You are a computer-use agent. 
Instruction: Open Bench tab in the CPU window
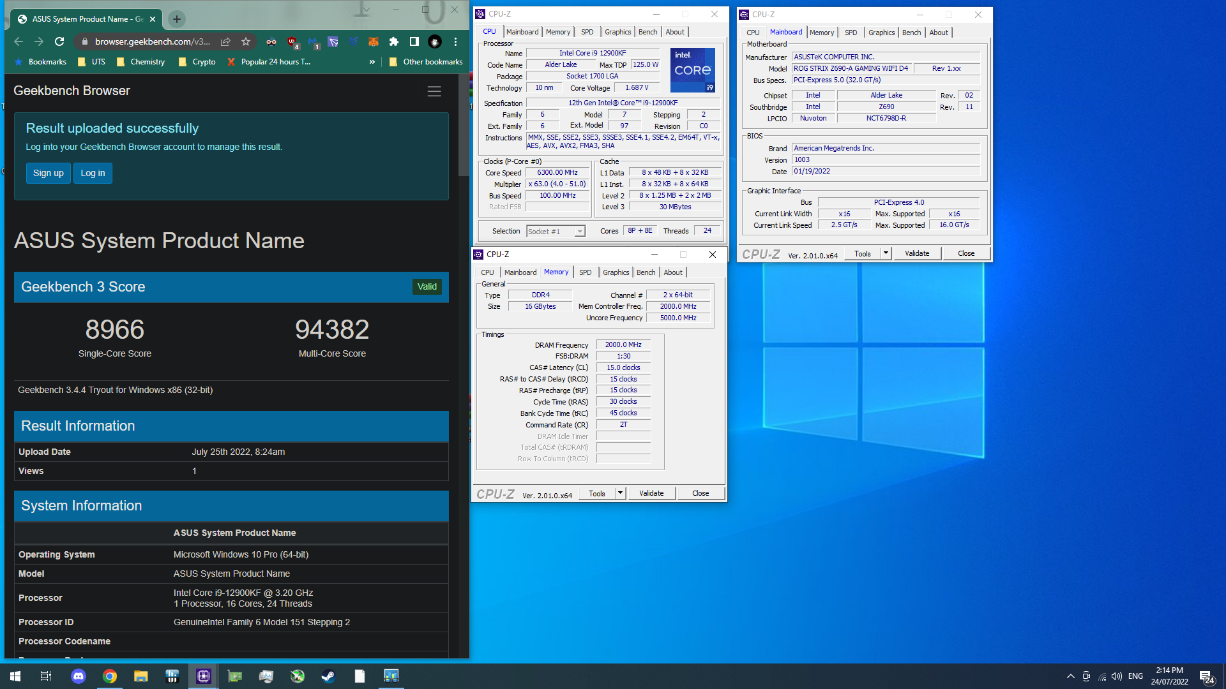(647, 32)
